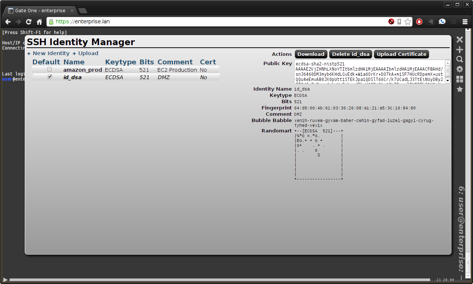The image size is (473, 284).
Task: Close the terminal using the sidebar X icon
Action: [459, 39]
